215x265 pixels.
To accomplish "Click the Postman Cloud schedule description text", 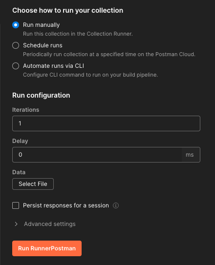I will pyautogui.click(x=109, y=55).
